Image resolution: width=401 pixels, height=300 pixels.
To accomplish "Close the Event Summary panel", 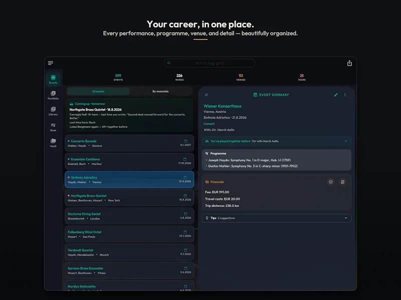I will (x=206, y=94).
